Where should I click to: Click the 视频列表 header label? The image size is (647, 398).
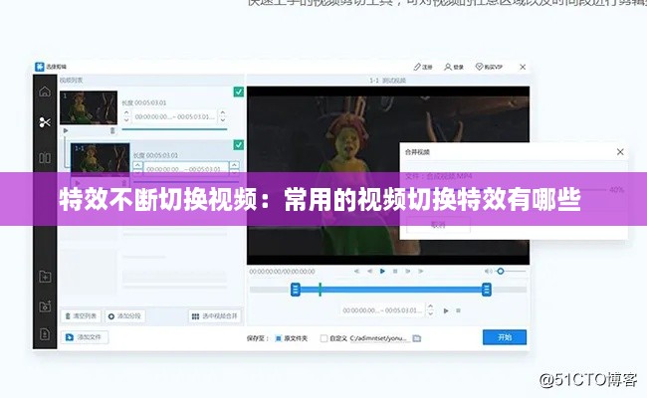pos(71,80)
